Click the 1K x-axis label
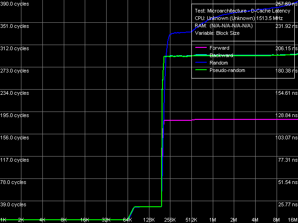 [x=3, y=219]
